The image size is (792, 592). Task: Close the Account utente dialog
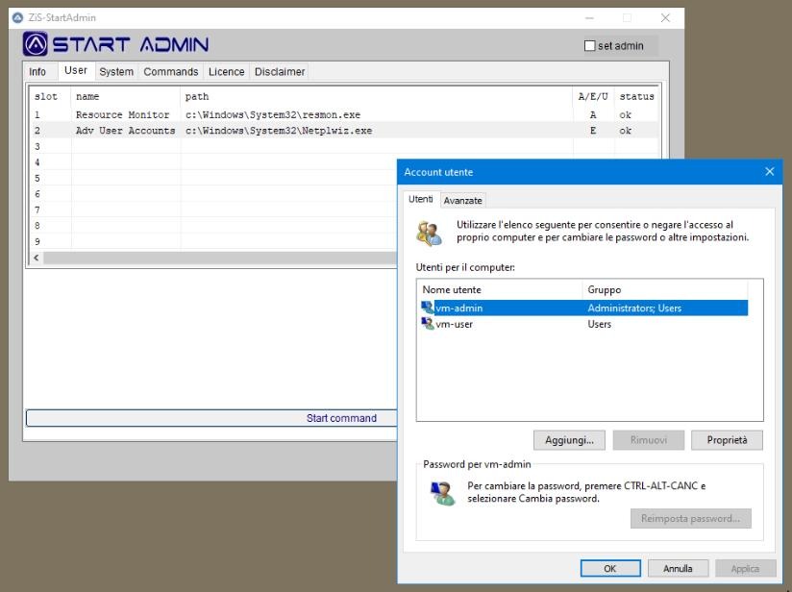769,172
